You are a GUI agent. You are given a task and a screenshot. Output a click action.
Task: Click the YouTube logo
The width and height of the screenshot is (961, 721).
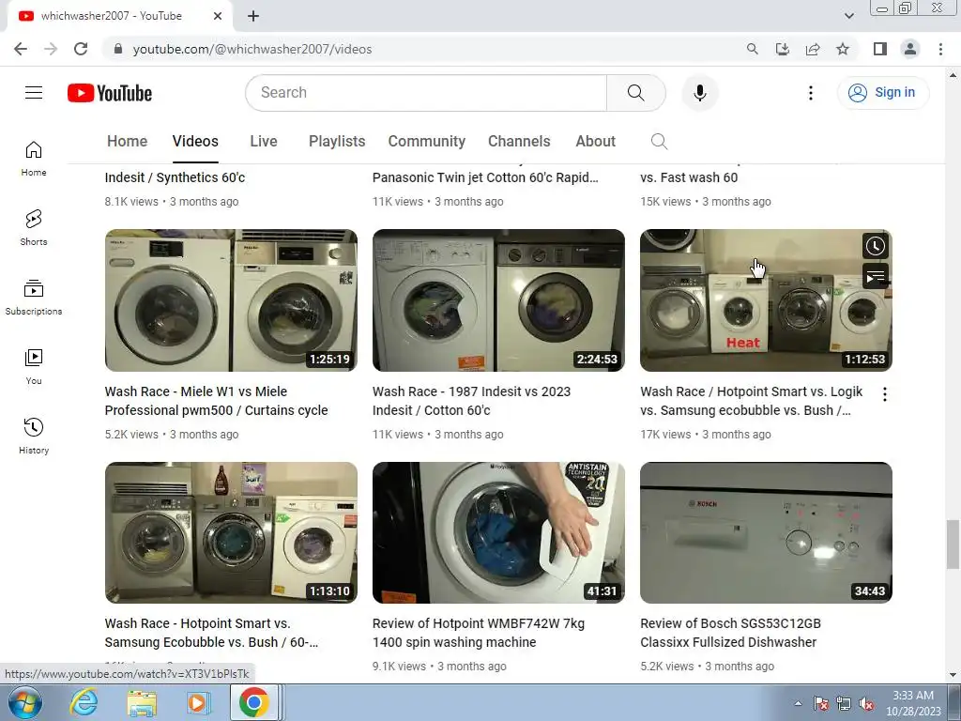tap(110, 93)
